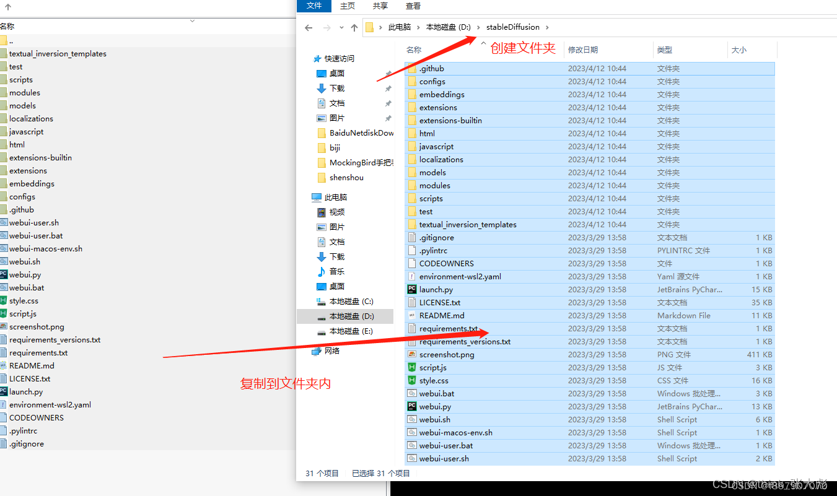Open the 共享 ribbon tab
837x496 pixels.
pyautogui.click(x=380, y=6)
